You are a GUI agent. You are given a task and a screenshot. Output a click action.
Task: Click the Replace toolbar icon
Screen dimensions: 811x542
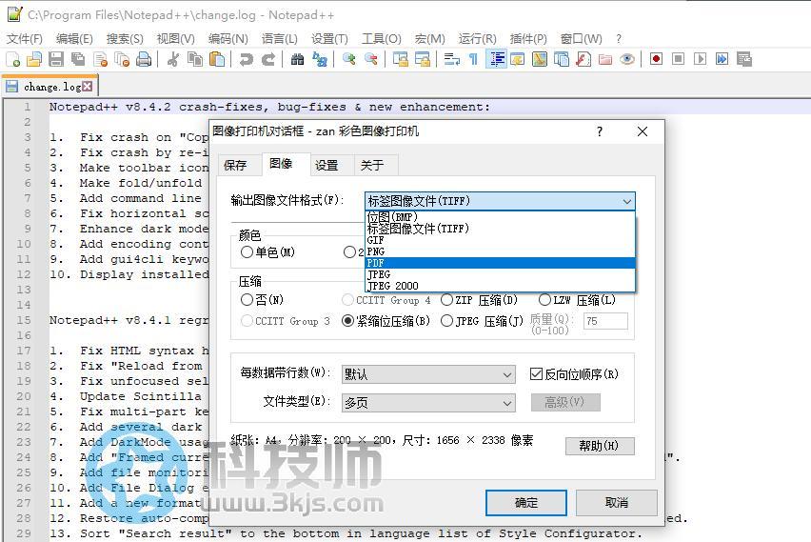click(x=320, y=59)
